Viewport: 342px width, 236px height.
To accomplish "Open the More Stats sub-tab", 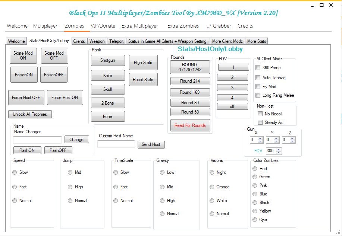I will (257, 41).
